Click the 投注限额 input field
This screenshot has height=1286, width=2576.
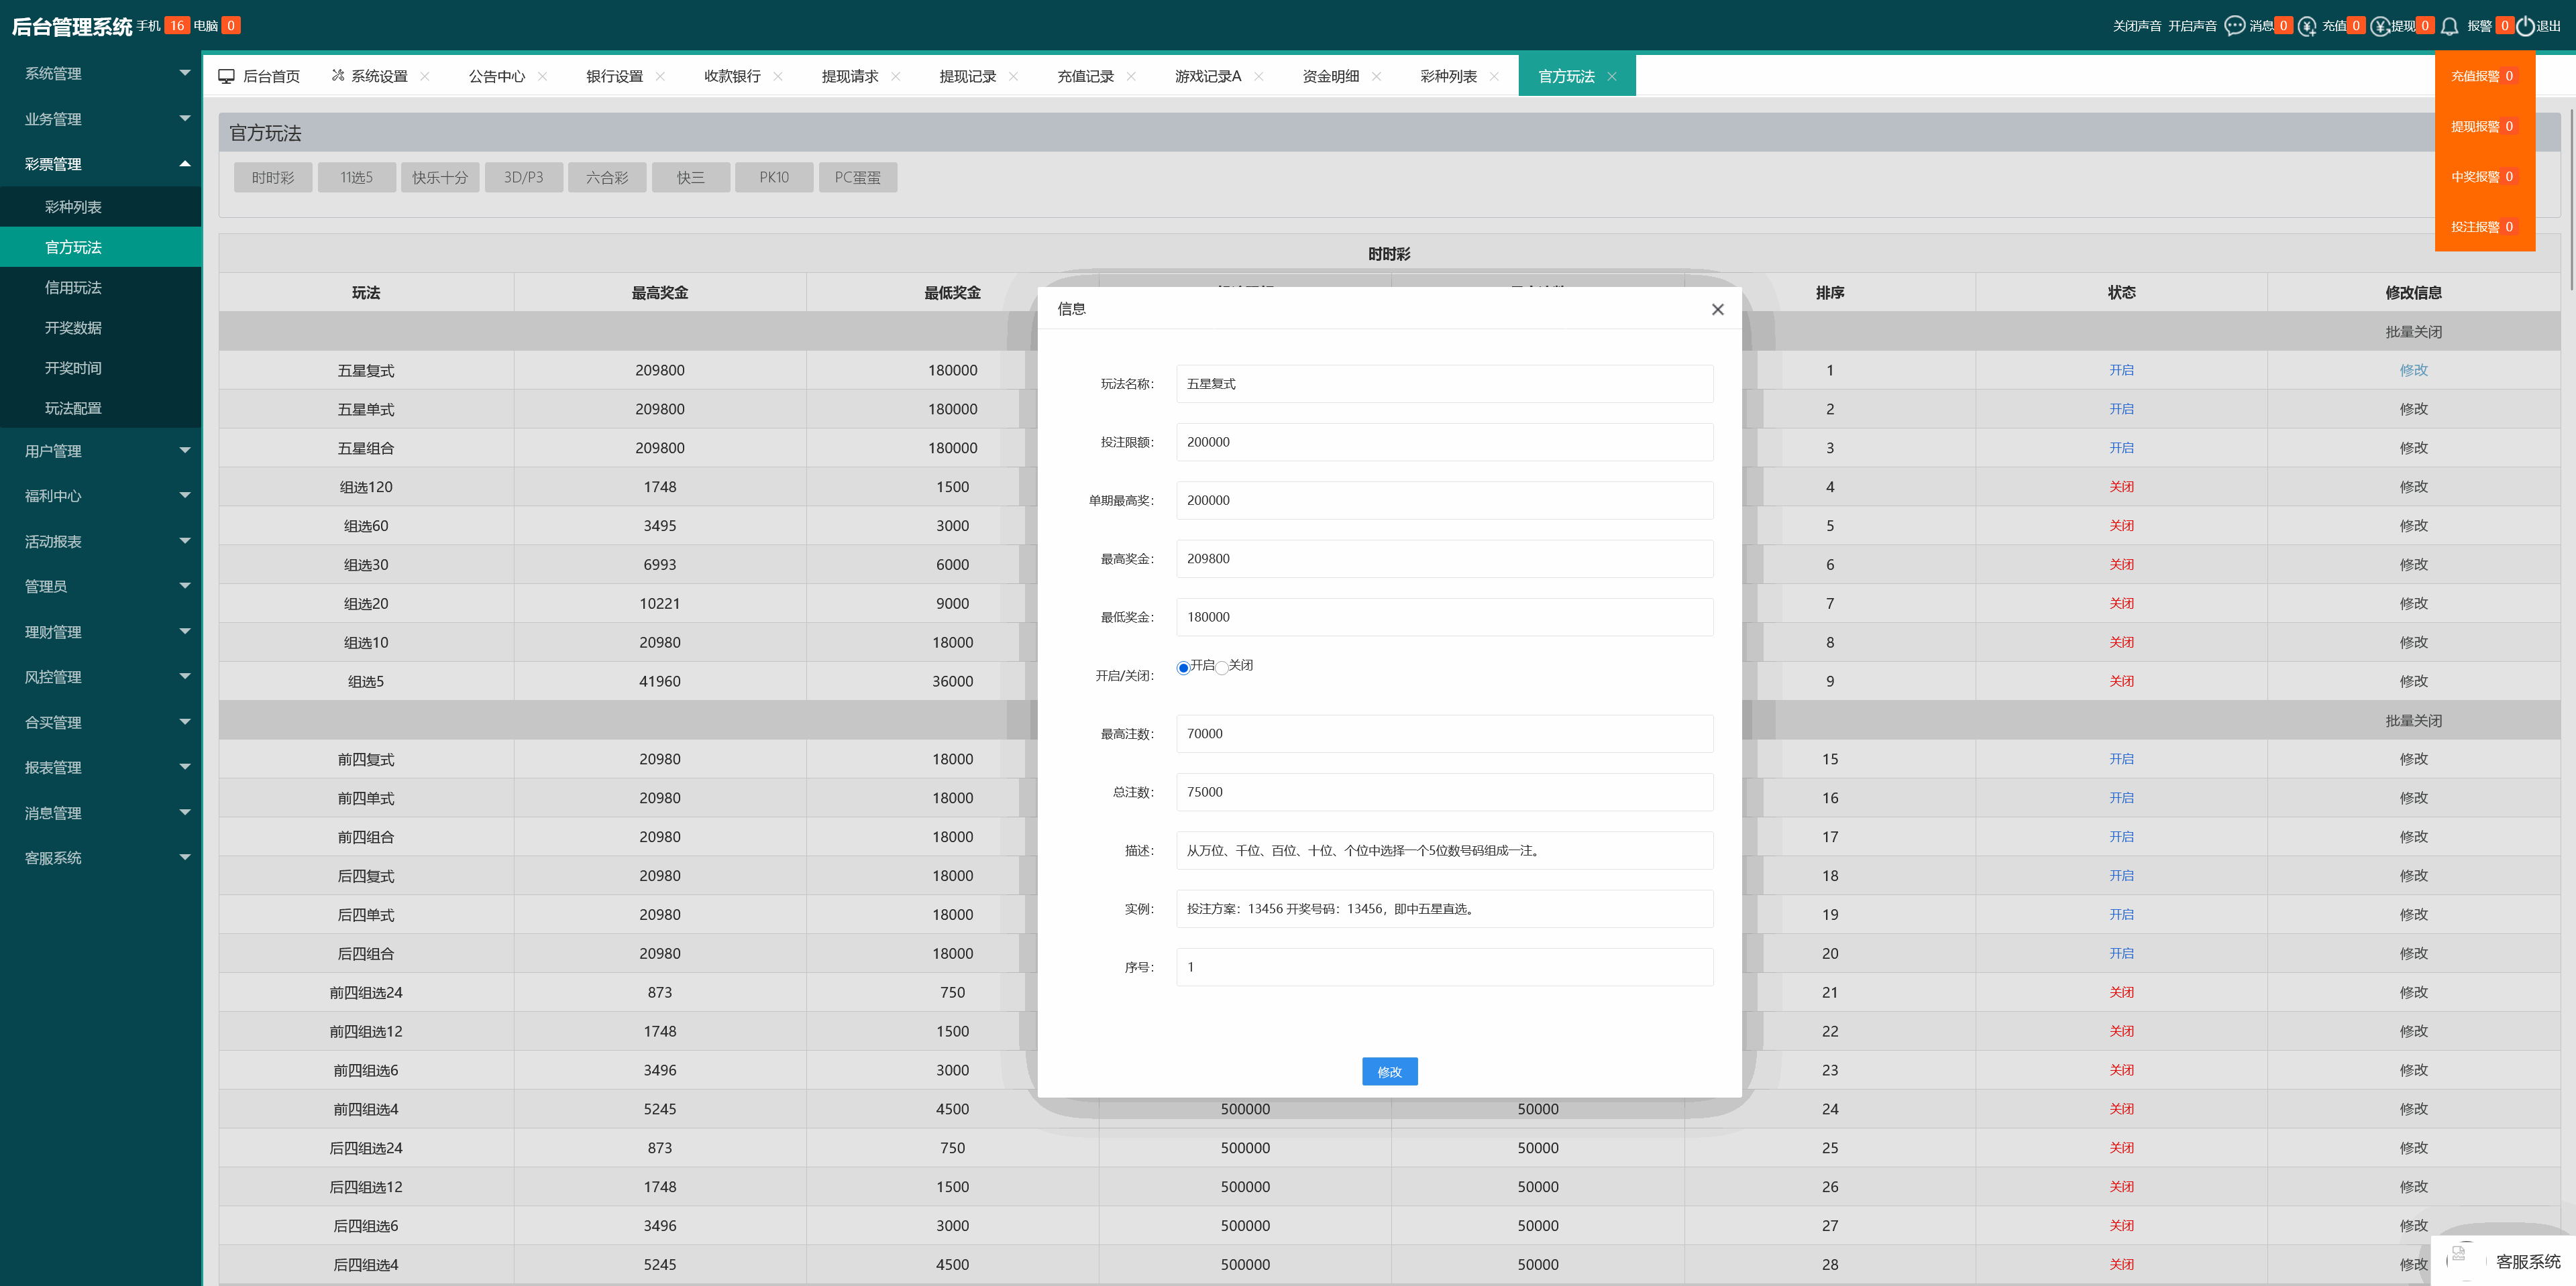[x=1444, y=442]
